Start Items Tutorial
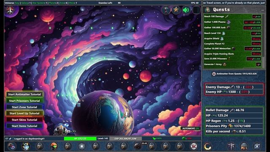This screenshot has height=152, width=270. coord(24,126)
